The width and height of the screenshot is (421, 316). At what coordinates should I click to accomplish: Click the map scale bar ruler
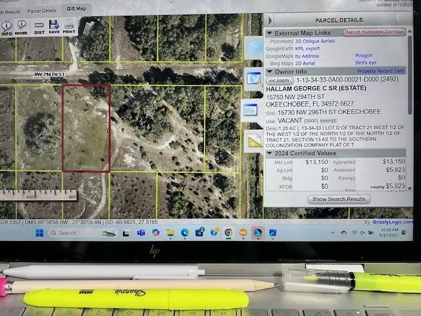coord(38,195)
